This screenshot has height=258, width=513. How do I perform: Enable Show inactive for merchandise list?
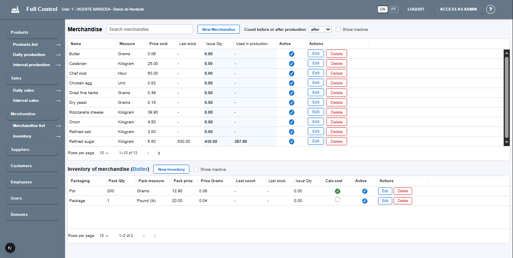coord(338,29)
